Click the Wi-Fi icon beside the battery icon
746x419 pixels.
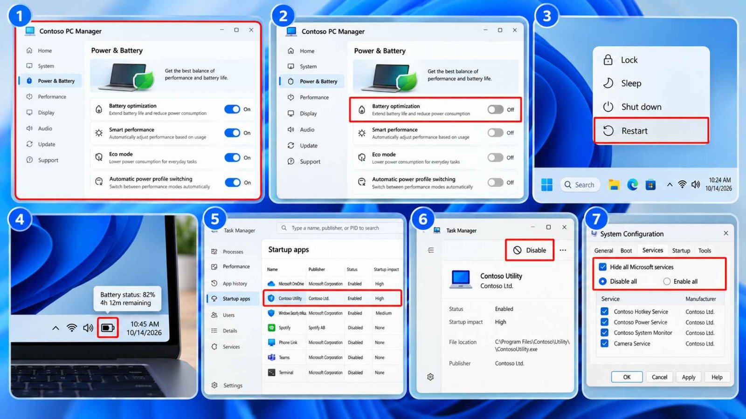72,328
